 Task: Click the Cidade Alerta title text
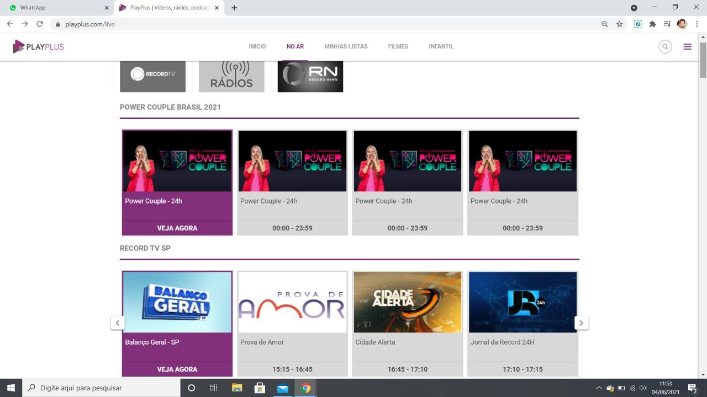375,342
